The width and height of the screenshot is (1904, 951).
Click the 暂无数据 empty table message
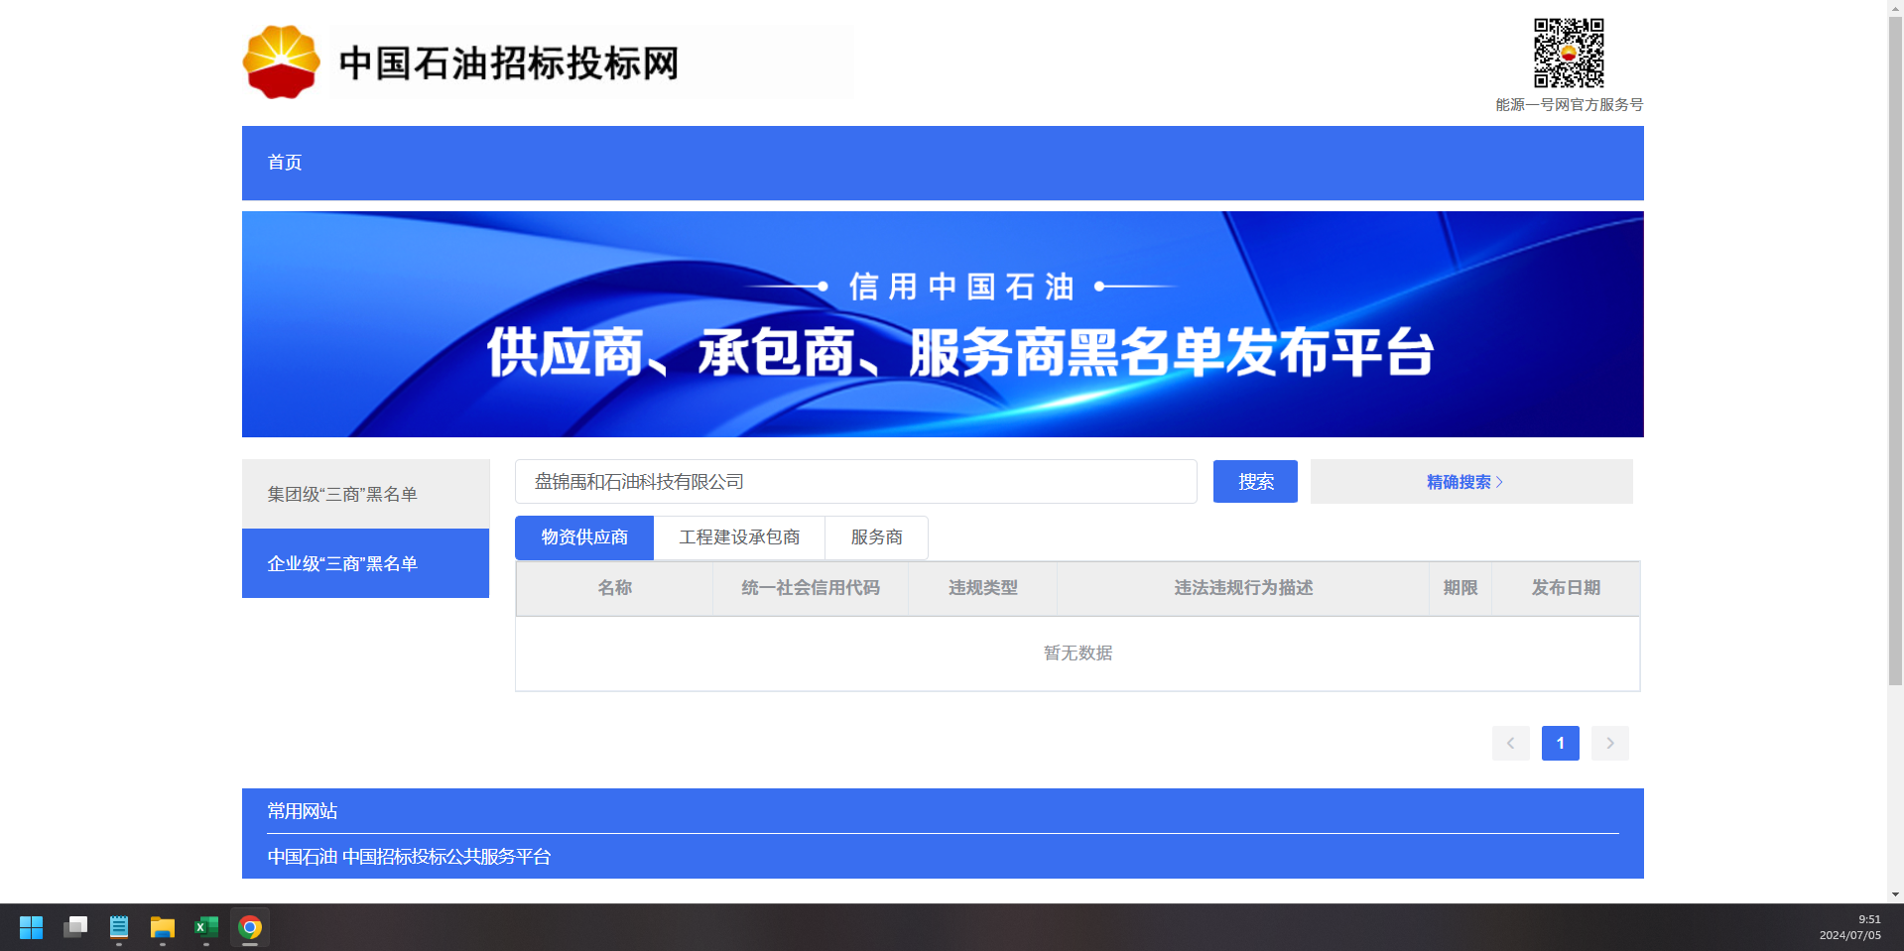(x=1078, y=654)
